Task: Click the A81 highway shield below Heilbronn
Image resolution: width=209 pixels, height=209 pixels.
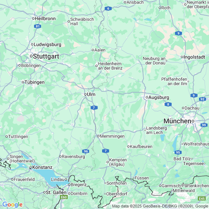Action: tap(37, 26)
